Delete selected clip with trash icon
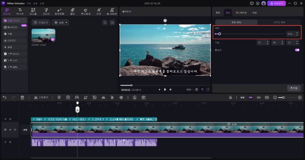 tap(22, 97)
